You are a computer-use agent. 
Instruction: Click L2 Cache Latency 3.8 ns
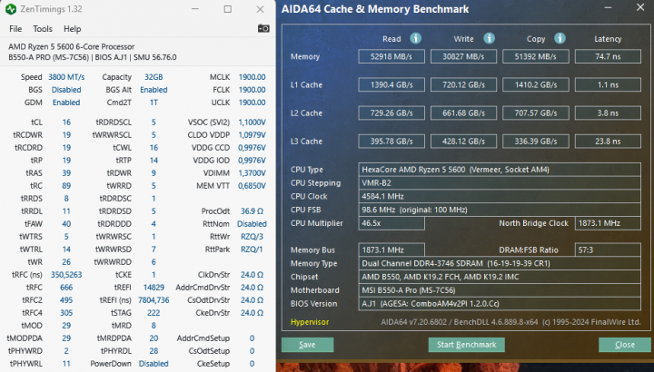[x=608, y=113]
